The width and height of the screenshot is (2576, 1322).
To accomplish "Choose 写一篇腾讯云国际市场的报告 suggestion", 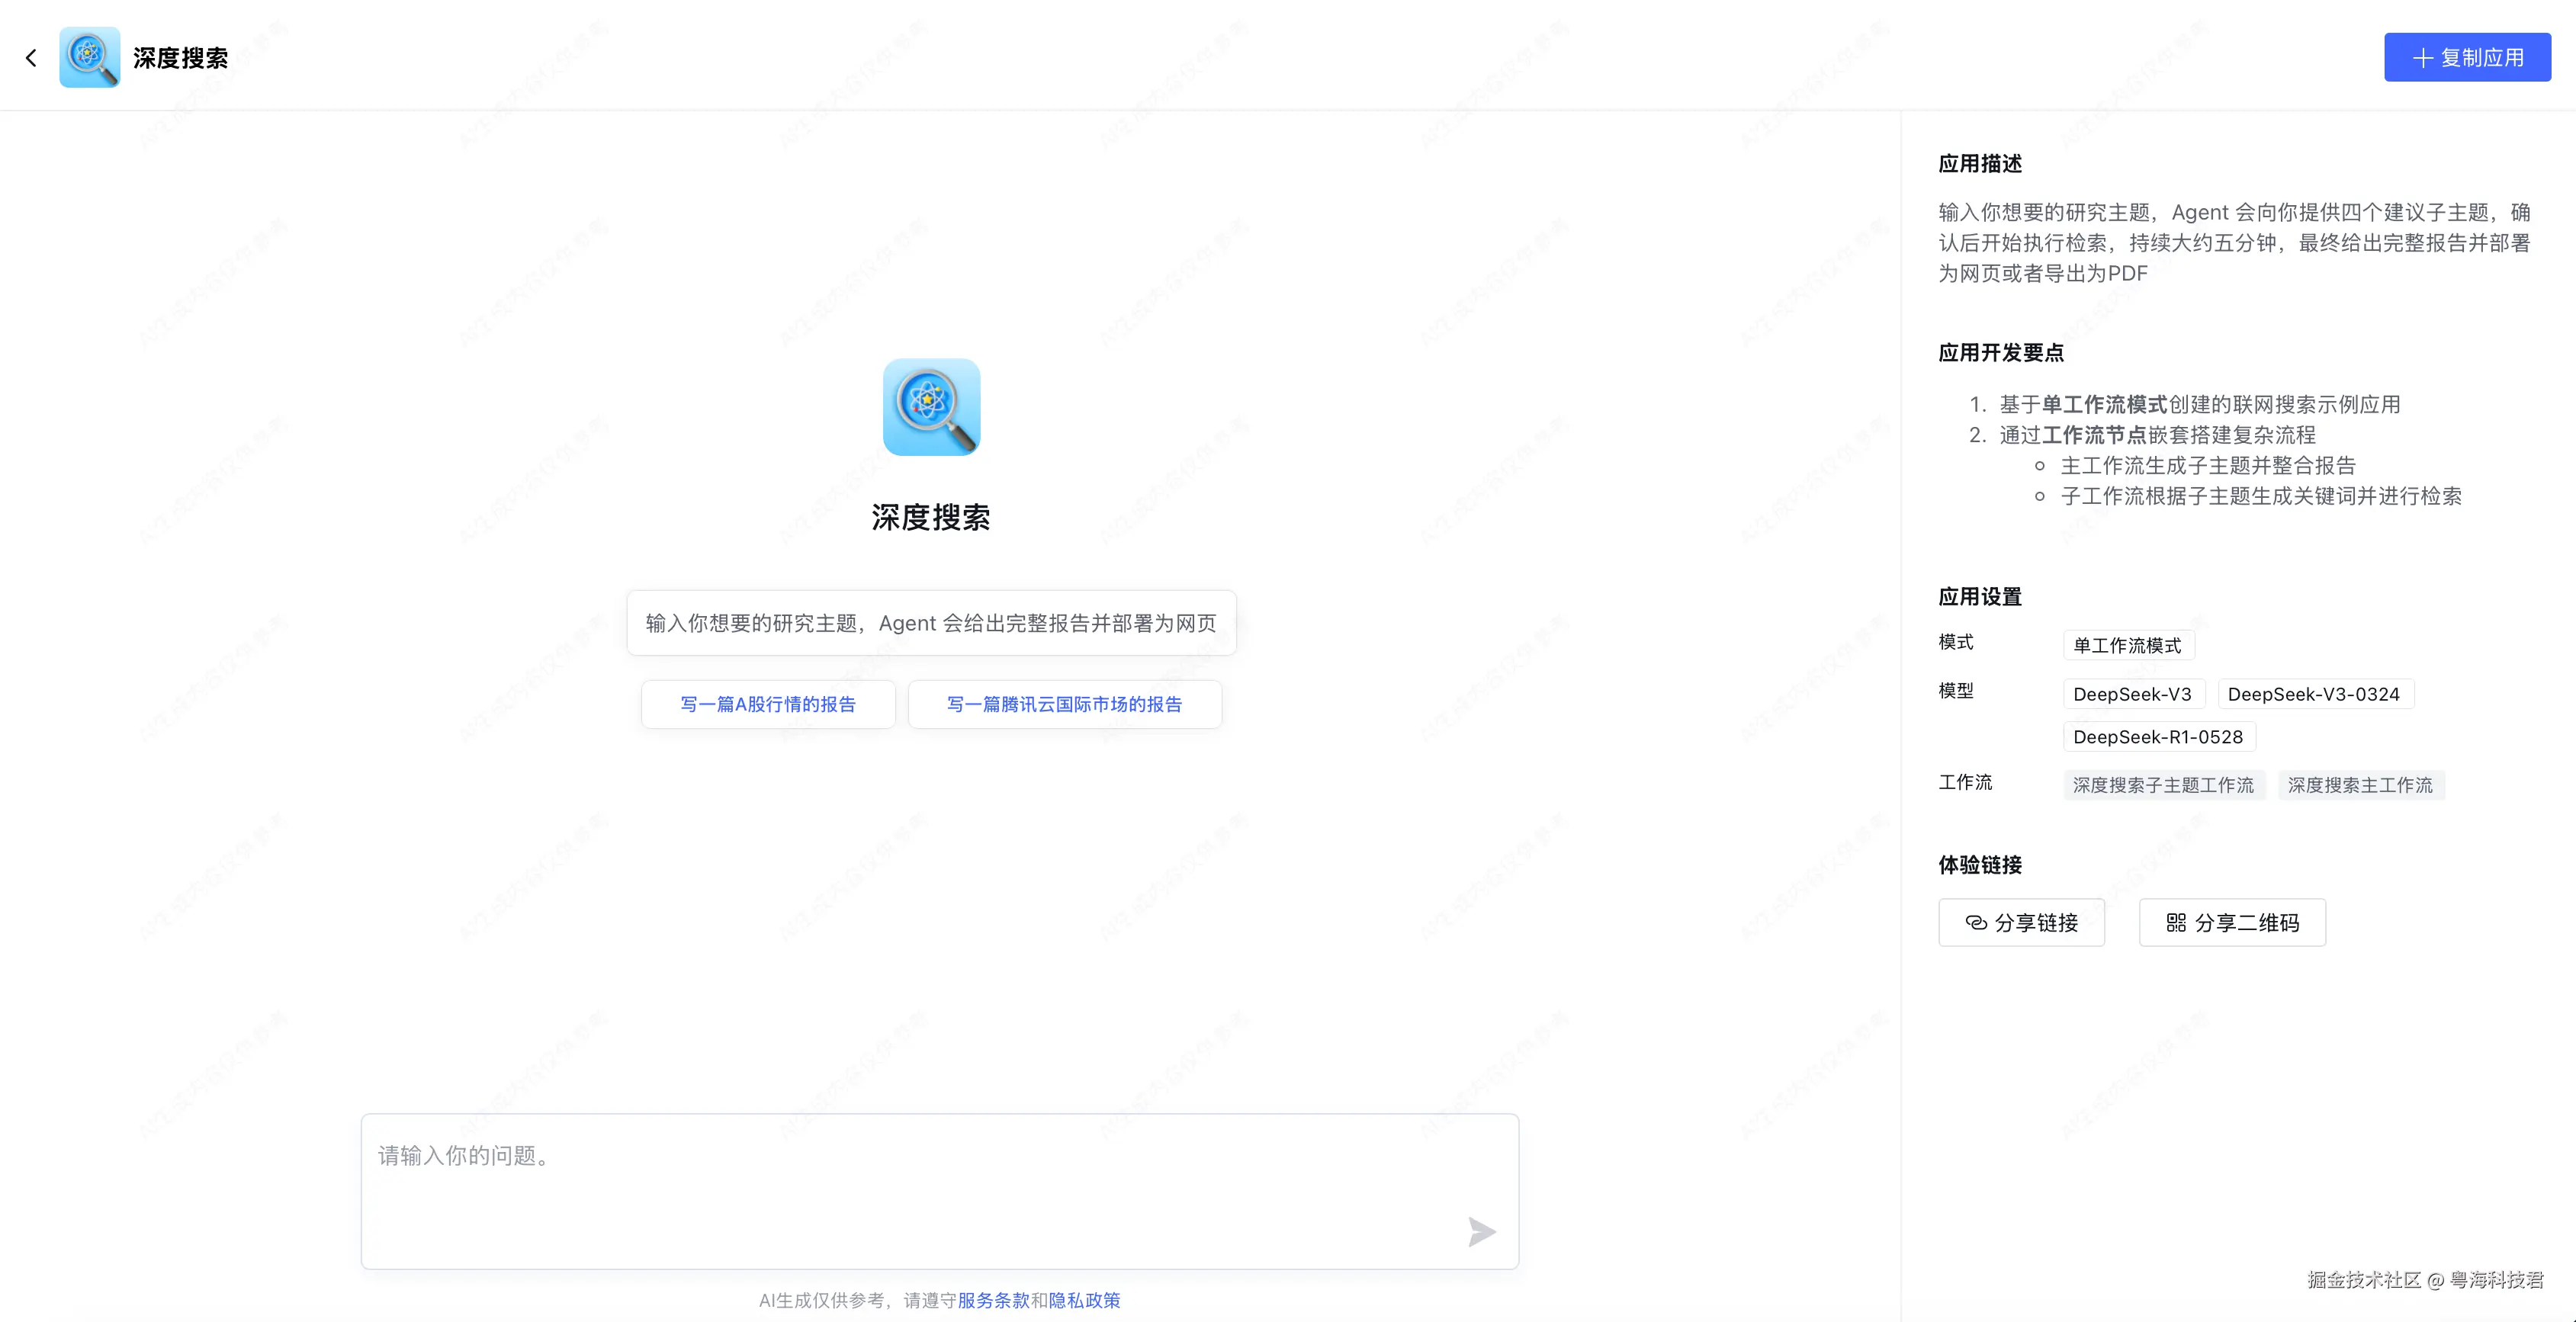I will (1064, 704).
